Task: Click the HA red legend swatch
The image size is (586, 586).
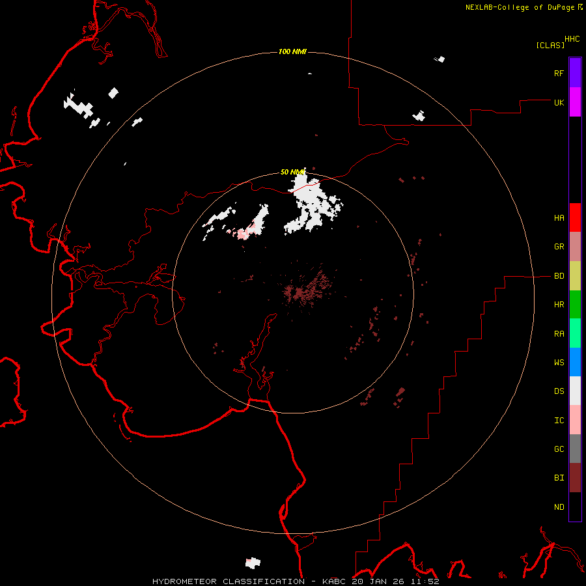Action: (575, 217)
